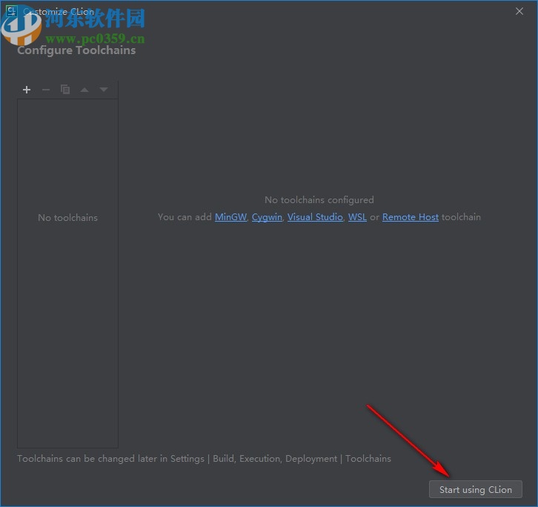Click the "No toolchains configured" text

click(x=319, y=200)
